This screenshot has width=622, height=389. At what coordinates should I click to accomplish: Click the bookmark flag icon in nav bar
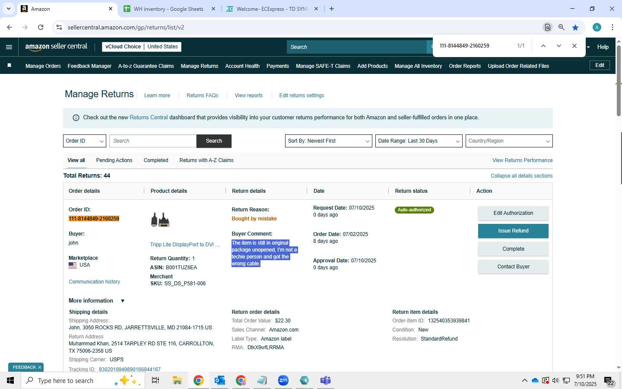(x=9, y=66)
